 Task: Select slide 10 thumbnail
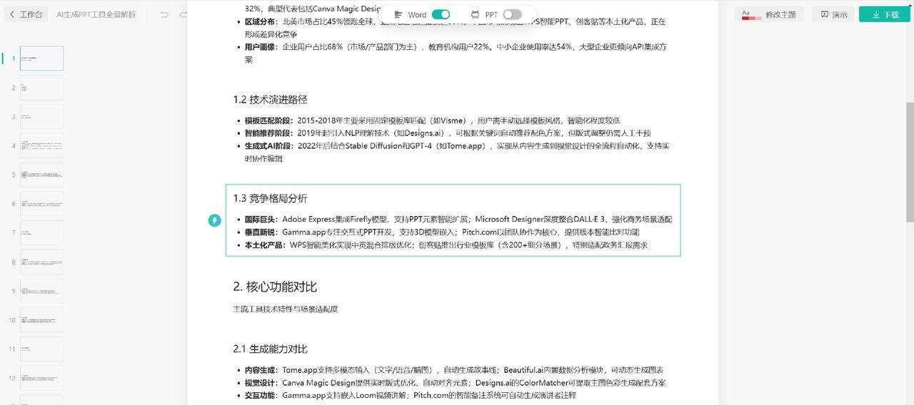(41, 320)
